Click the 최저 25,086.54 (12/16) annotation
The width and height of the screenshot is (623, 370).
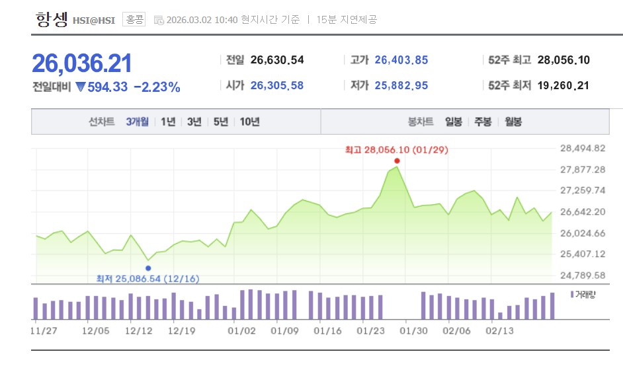click(147, 279)
